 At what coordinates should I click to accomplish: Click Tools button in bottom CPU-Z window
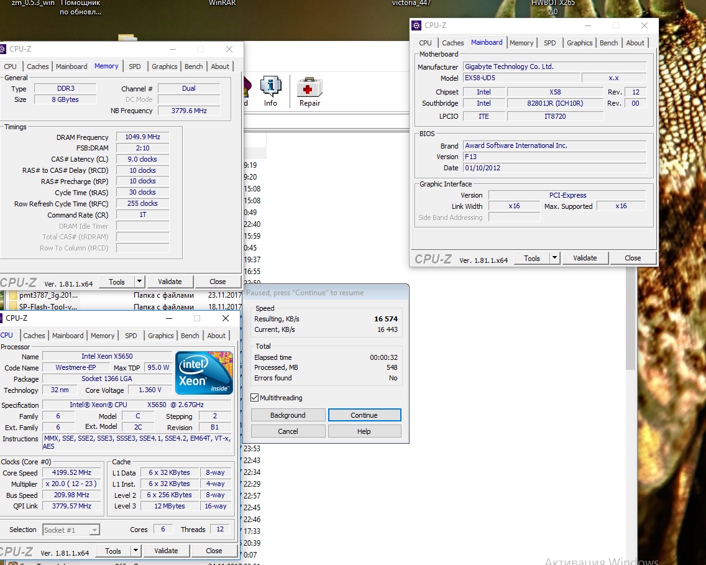pyautogui.click(x=113, y=551)
